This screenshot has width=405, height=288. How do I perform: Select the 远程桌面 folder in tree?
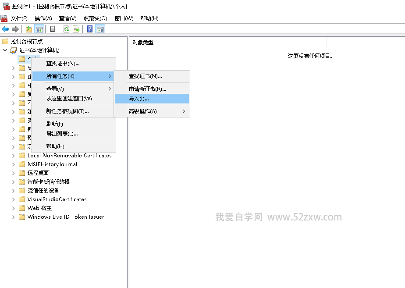(38, 173)
